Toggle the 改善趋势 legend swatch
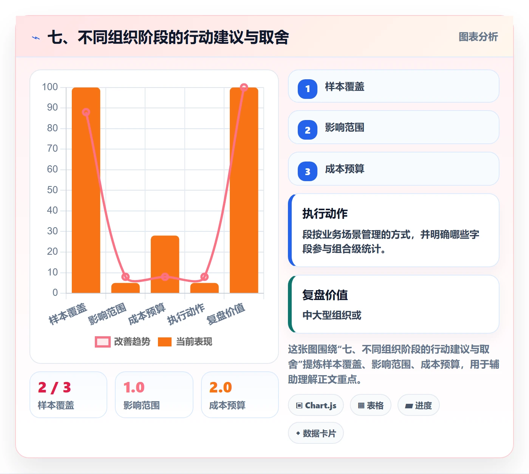 coord(102,342)
